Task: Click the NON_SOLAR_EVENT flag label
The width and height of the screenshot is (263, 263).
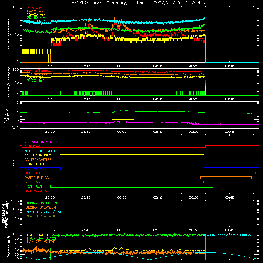Action: [x=40, y=151]
